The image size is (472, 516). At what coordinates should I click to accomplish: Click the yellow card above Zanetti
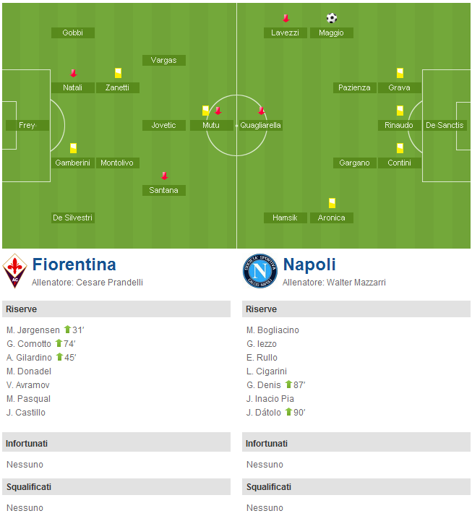coord(118,73)
